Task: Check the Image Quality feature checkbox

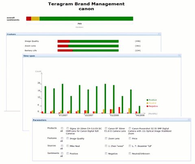Action: pos(67,138)
